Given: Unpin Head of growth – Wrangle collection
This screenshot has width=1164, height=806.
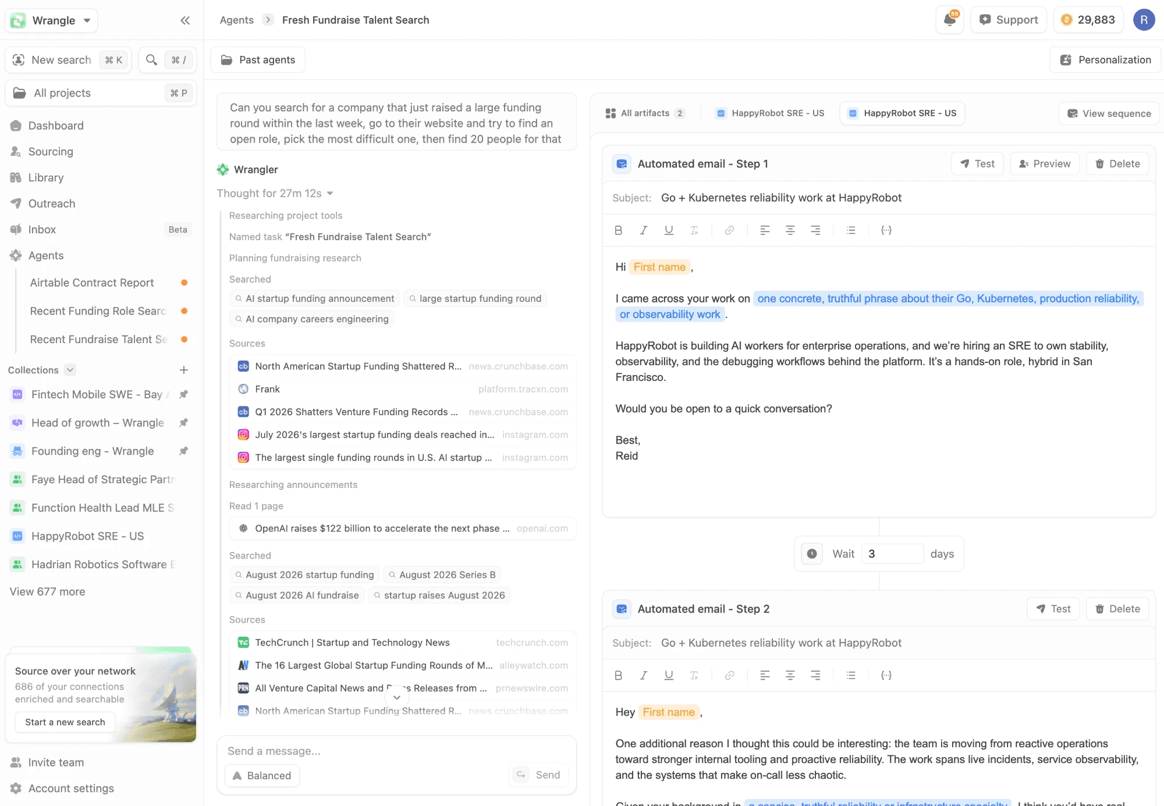Looking at the screenshot, I should [183, 423].
